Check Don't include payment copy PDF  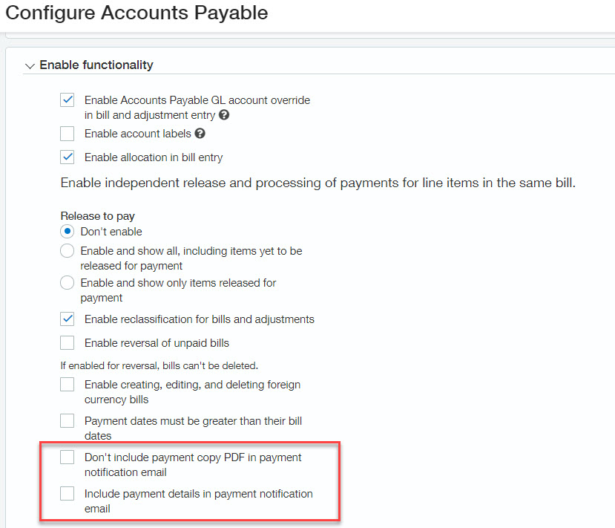68,457
